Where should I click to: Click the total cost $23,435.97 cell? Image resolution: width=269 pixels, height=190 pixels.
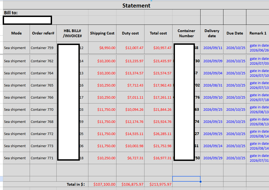coord(158,61)
